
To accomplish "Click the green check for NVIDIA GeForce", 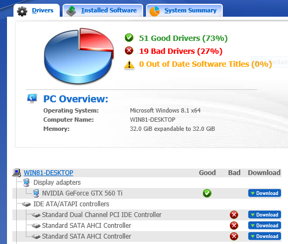I will tap(207, 193).
